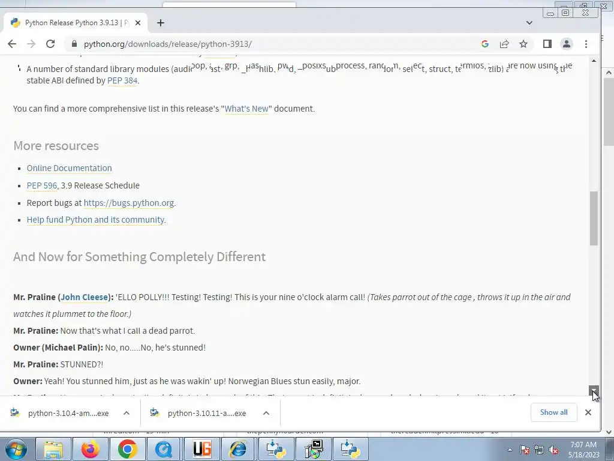Click the muted volume tray icon
614x461 pixels.
pos(553,450)
